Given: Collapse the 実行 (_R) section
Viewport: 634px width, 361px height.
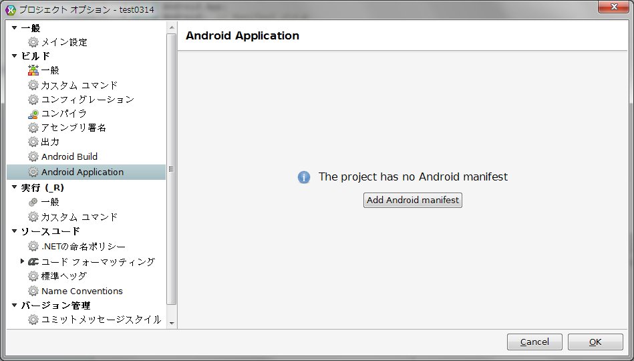Looking at the screenshot, I should tap(15, 187).
